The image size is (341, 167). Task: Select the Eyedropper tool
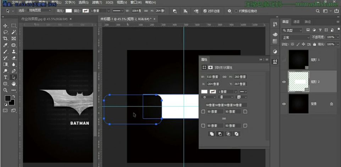(x=5, y=45)
